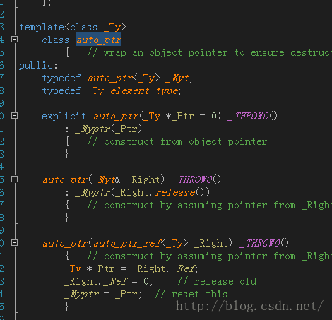Click '_Right._Ref = 0;' statement
The image size is (332, 320).
point(109,281)
